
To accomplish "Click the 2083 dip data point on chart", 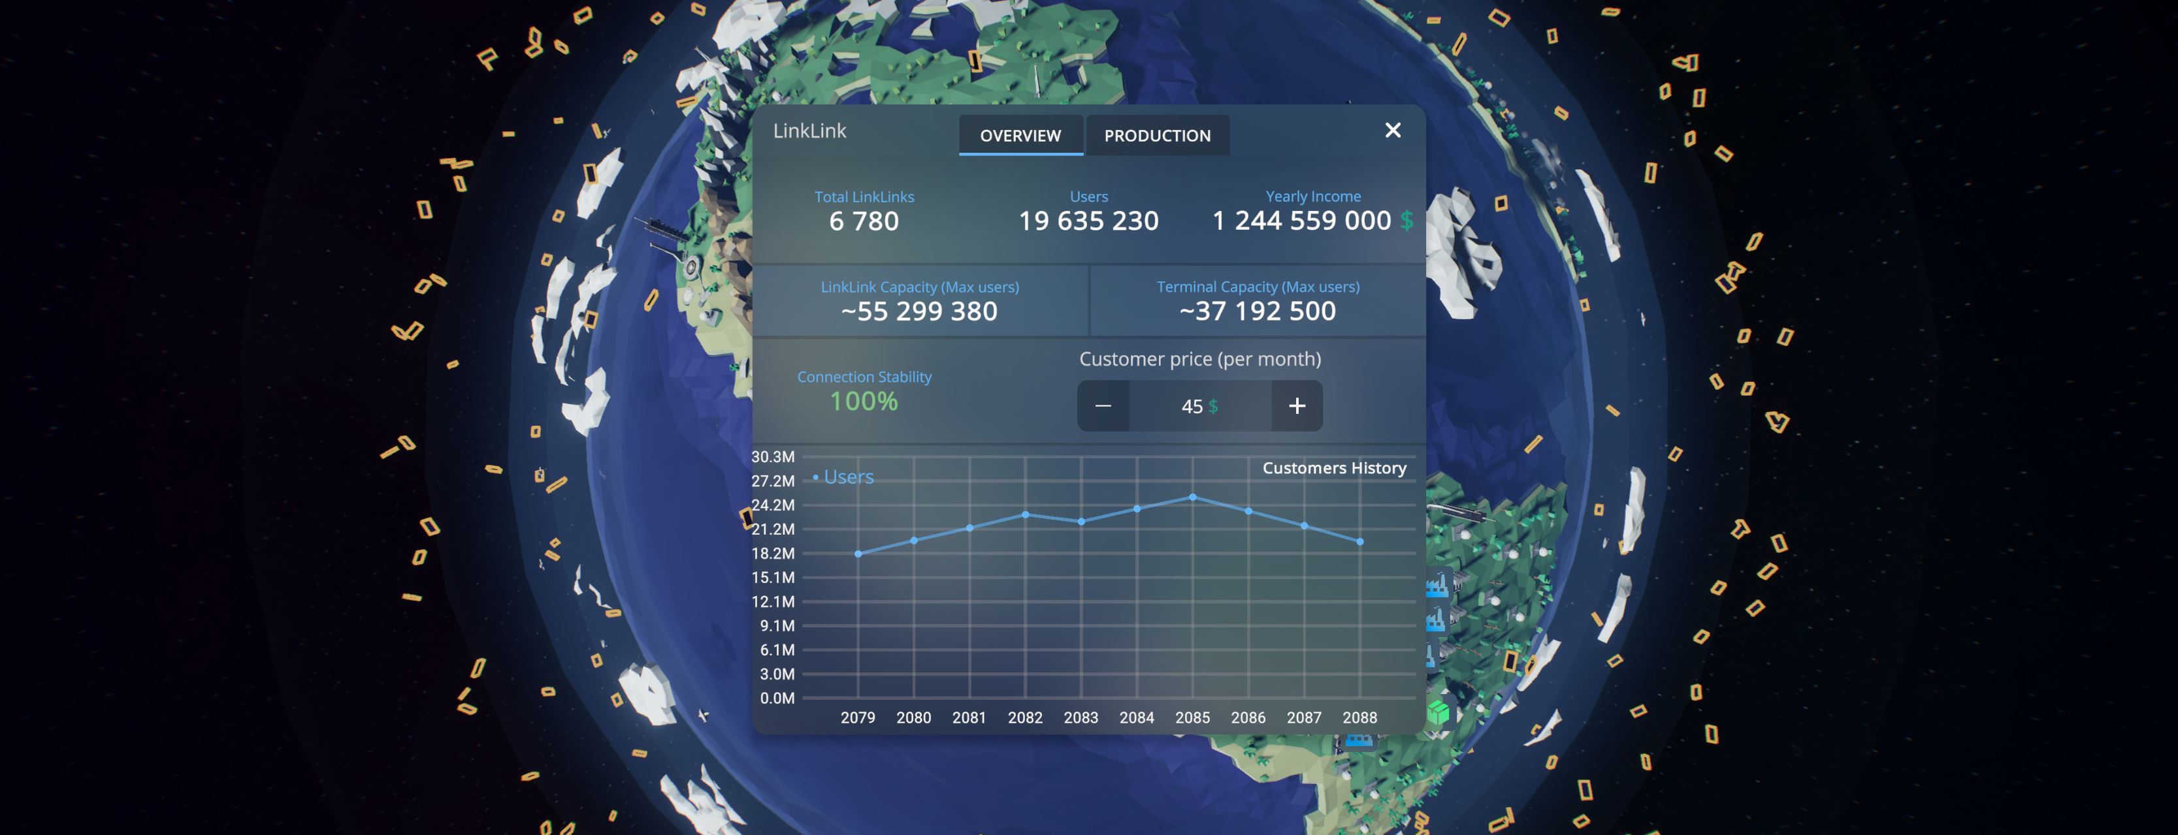I will click(1081, 522).
